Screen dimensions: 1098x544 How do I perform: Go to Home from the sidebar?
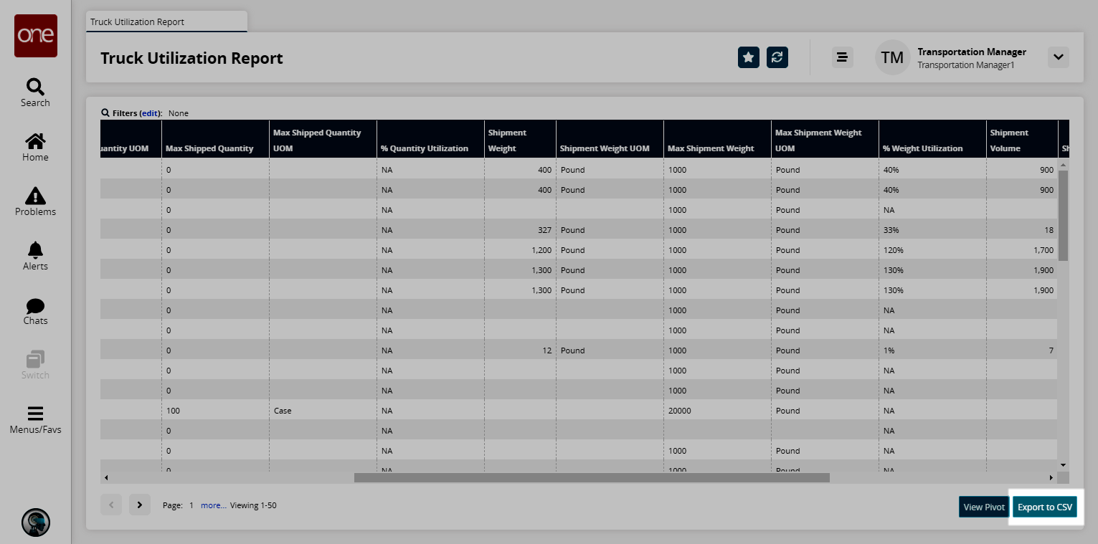point(35,148)
